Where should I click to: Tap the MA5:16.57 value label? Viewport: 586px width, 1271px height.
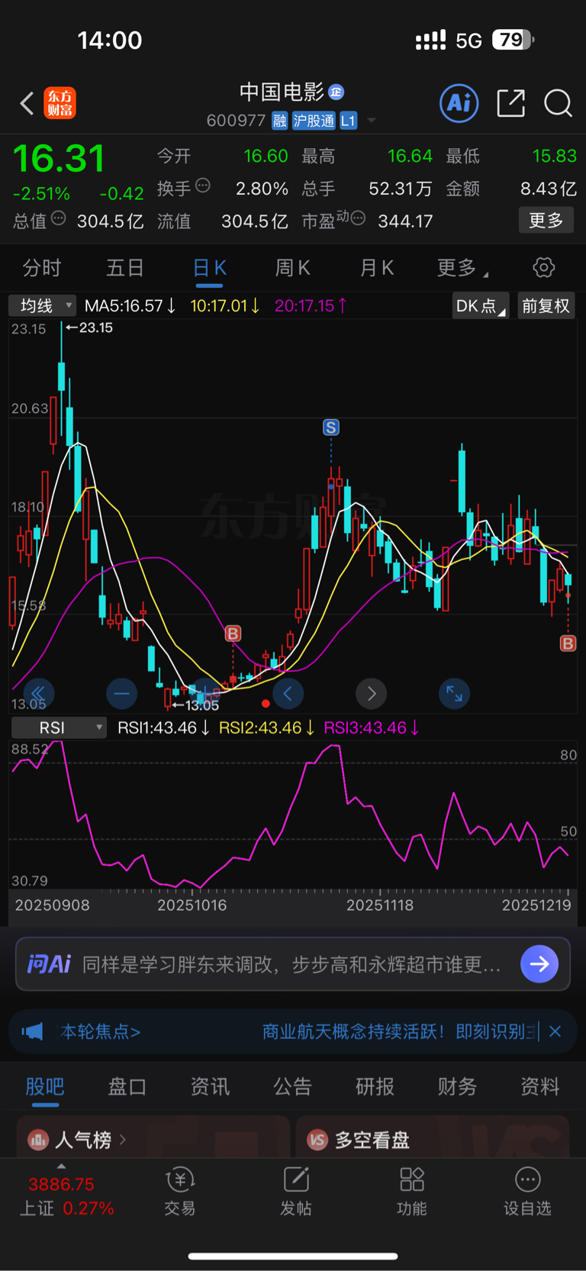click(x=130, y=306)
